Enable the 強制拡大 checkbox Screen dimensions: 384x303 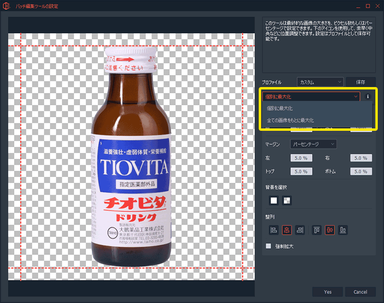269,246
